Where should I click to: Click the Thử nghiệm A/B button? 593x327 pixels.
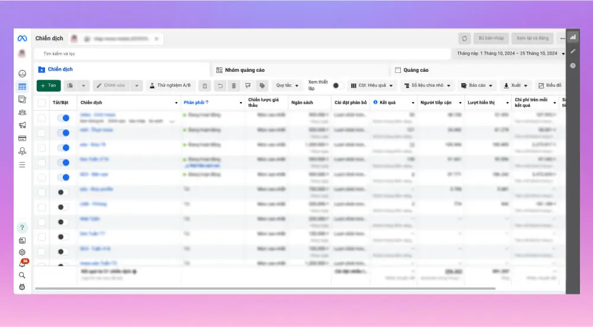point(170,85)
